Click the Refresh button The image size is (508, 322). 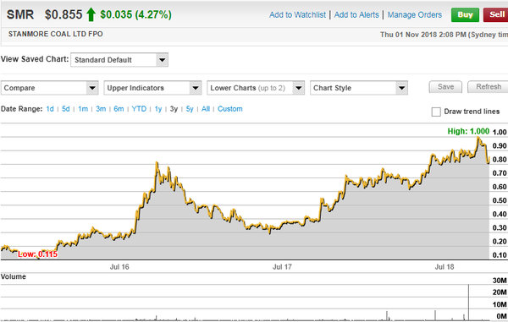(489, 87)
